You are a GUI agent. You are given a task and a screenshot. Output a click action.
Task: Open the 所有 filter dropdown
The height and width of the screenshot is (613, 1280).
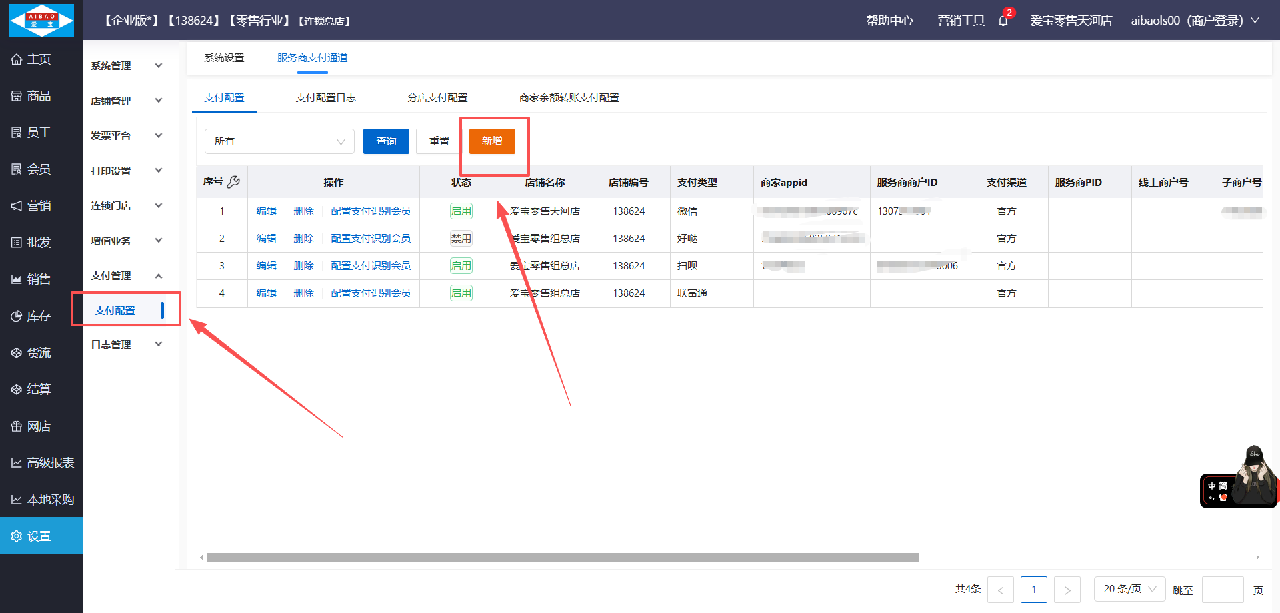click(279, 141)
